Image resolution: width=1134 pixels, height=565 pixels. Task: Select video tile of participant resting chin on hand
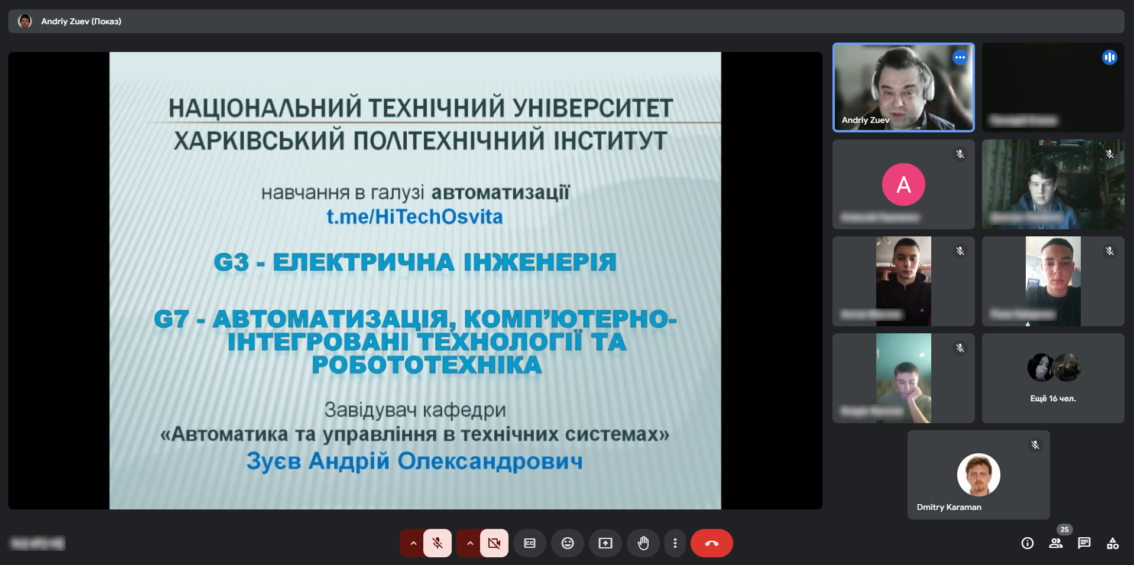point(903,378)
